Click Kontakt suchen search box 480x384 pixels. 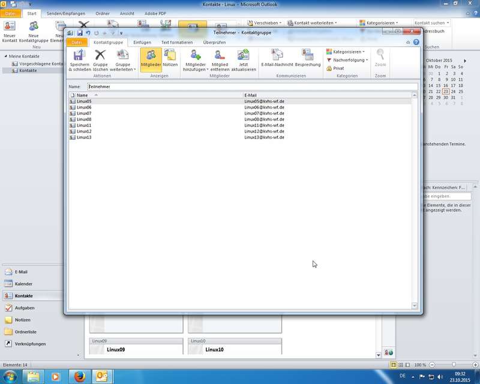point(431,23)
